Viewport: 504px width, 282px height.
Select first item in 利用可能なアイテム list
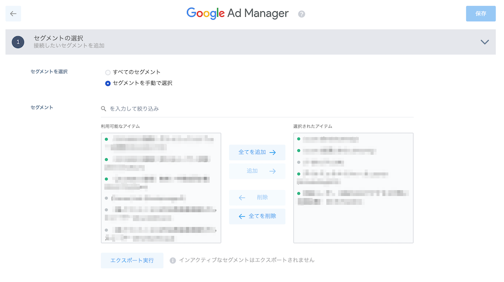tap(161, 143)
